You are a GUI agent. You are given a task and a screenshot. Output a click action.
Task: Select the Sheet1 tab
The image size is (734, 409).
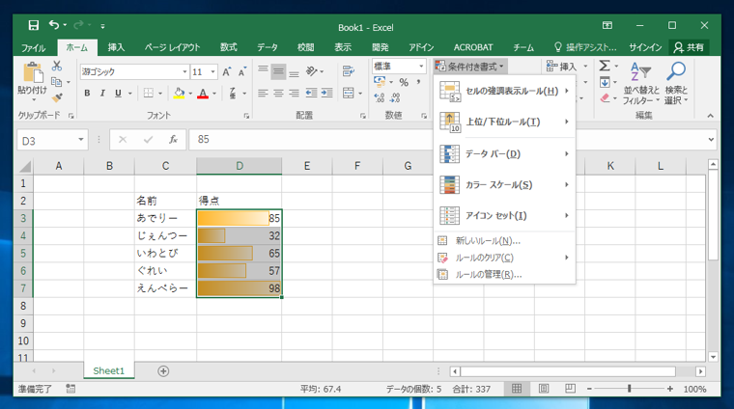tap(108, 370)
